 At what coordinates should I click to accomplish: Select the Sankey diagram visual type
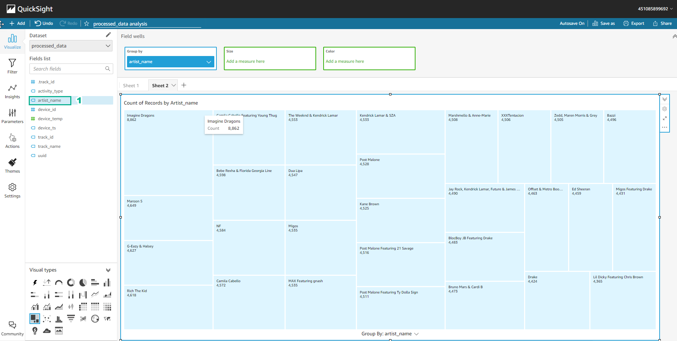(83, 319)
